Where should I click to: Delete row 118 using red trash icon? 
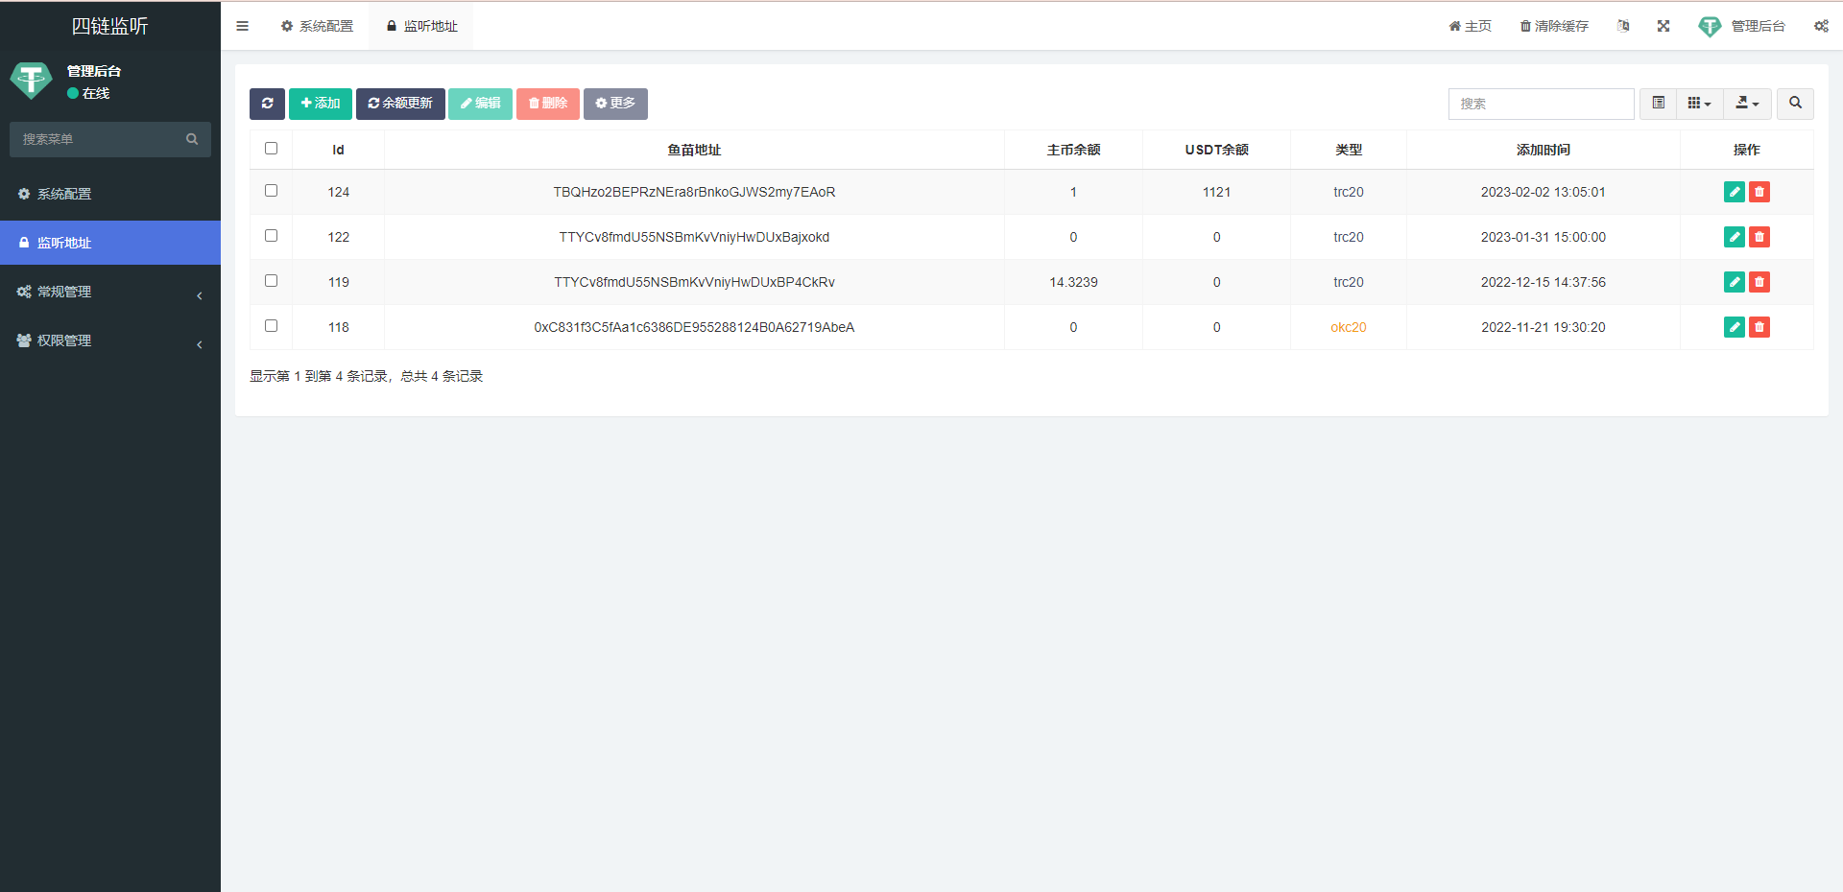coord(1759,327)
